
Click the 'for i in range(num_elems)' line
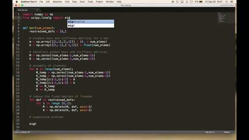point(51,69)
